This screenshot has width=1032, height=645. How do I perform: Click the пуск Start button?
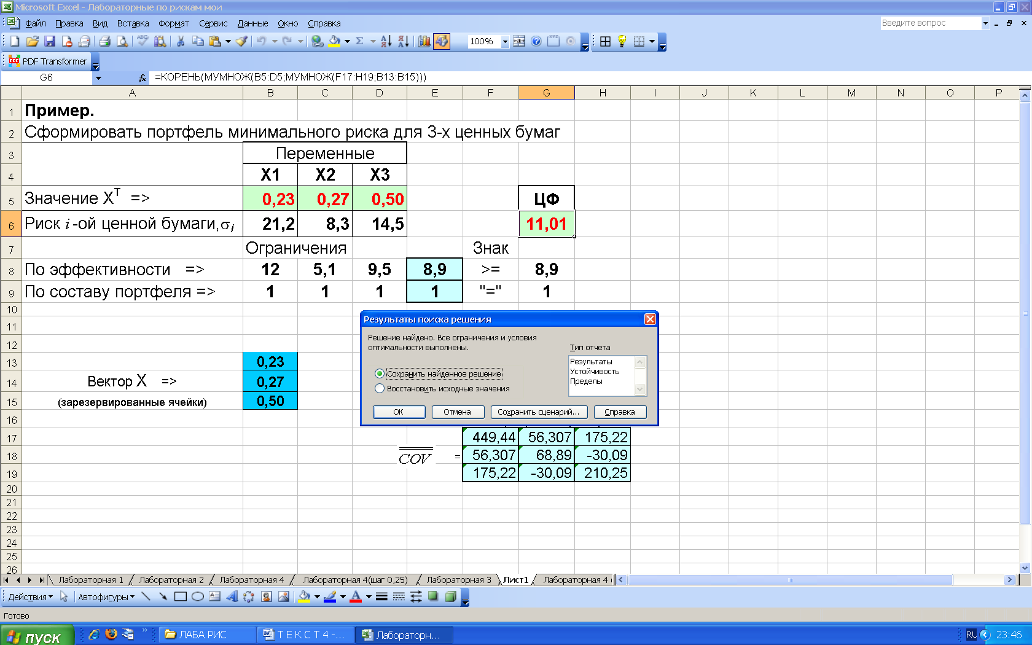[x=37, y=636]
